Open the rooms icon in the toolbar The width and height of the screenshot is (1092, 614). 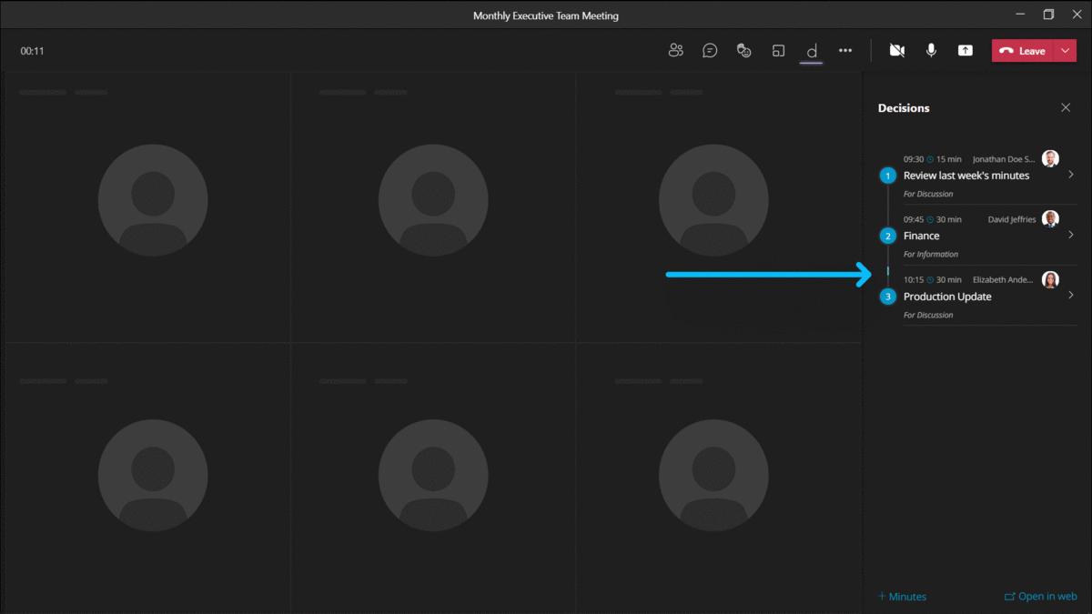tap(778, 51)
